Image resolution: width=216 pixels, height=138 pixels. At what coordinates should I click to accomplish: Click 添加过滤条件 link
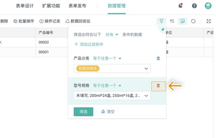[88, 44]
